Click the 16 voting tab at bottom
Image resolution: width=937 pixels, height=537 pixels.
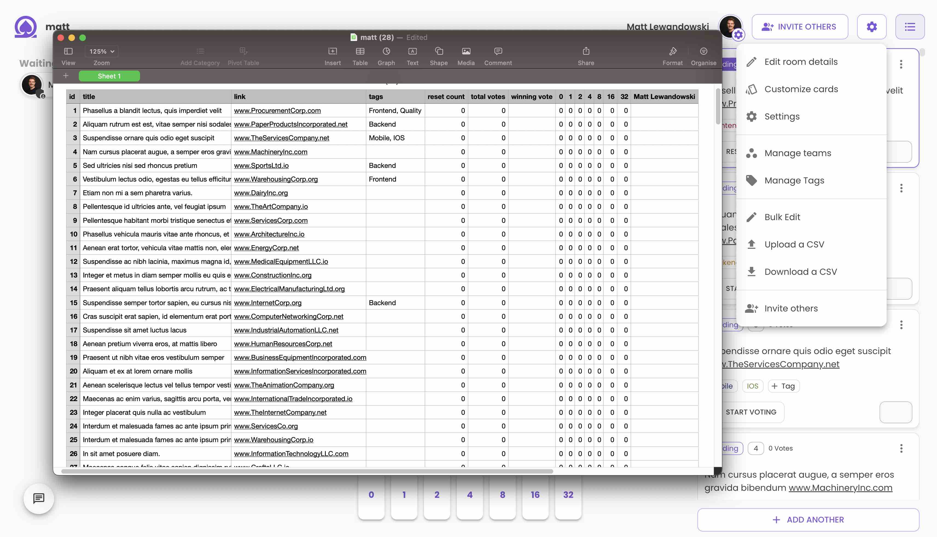(535, 495)
